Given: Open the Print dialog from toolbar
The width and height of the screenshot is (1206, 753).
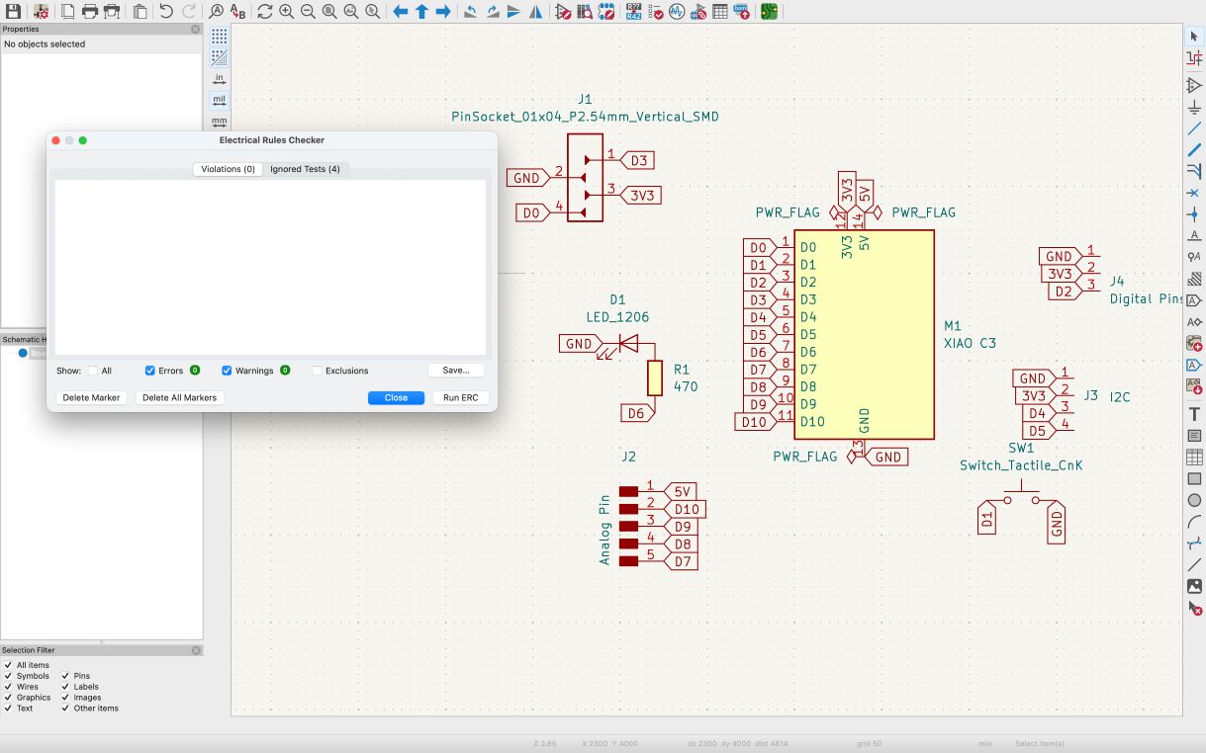Looking at the screenshot, I should 90,12.
